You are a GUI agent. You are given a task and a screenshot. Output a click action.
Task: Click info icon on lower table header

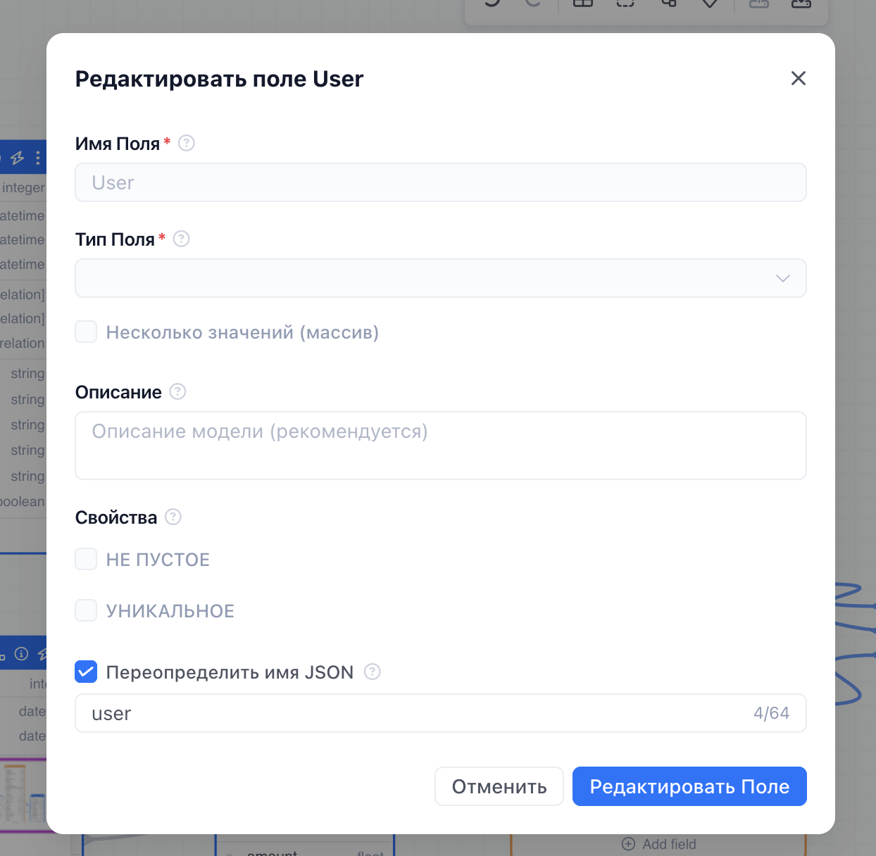click(22, 654)
